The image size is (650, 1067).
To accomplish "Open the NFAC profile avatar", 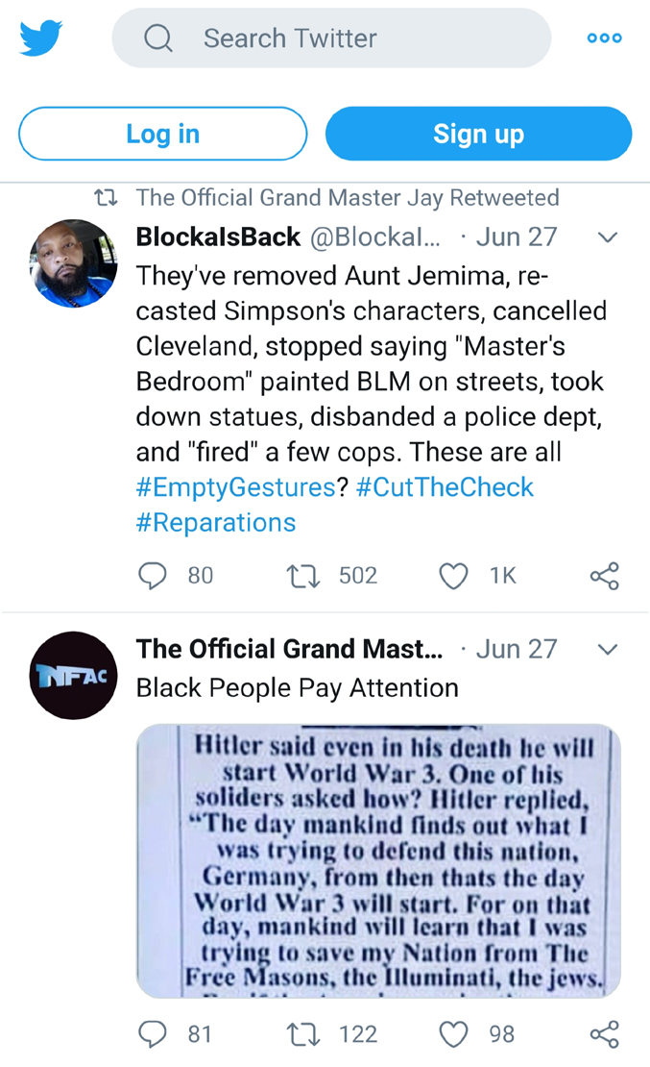I will (73, 676).
